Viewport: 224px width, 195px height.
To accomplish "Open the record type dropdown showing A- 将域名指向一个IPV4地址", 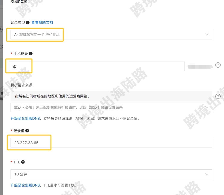I will click(111, 35).
